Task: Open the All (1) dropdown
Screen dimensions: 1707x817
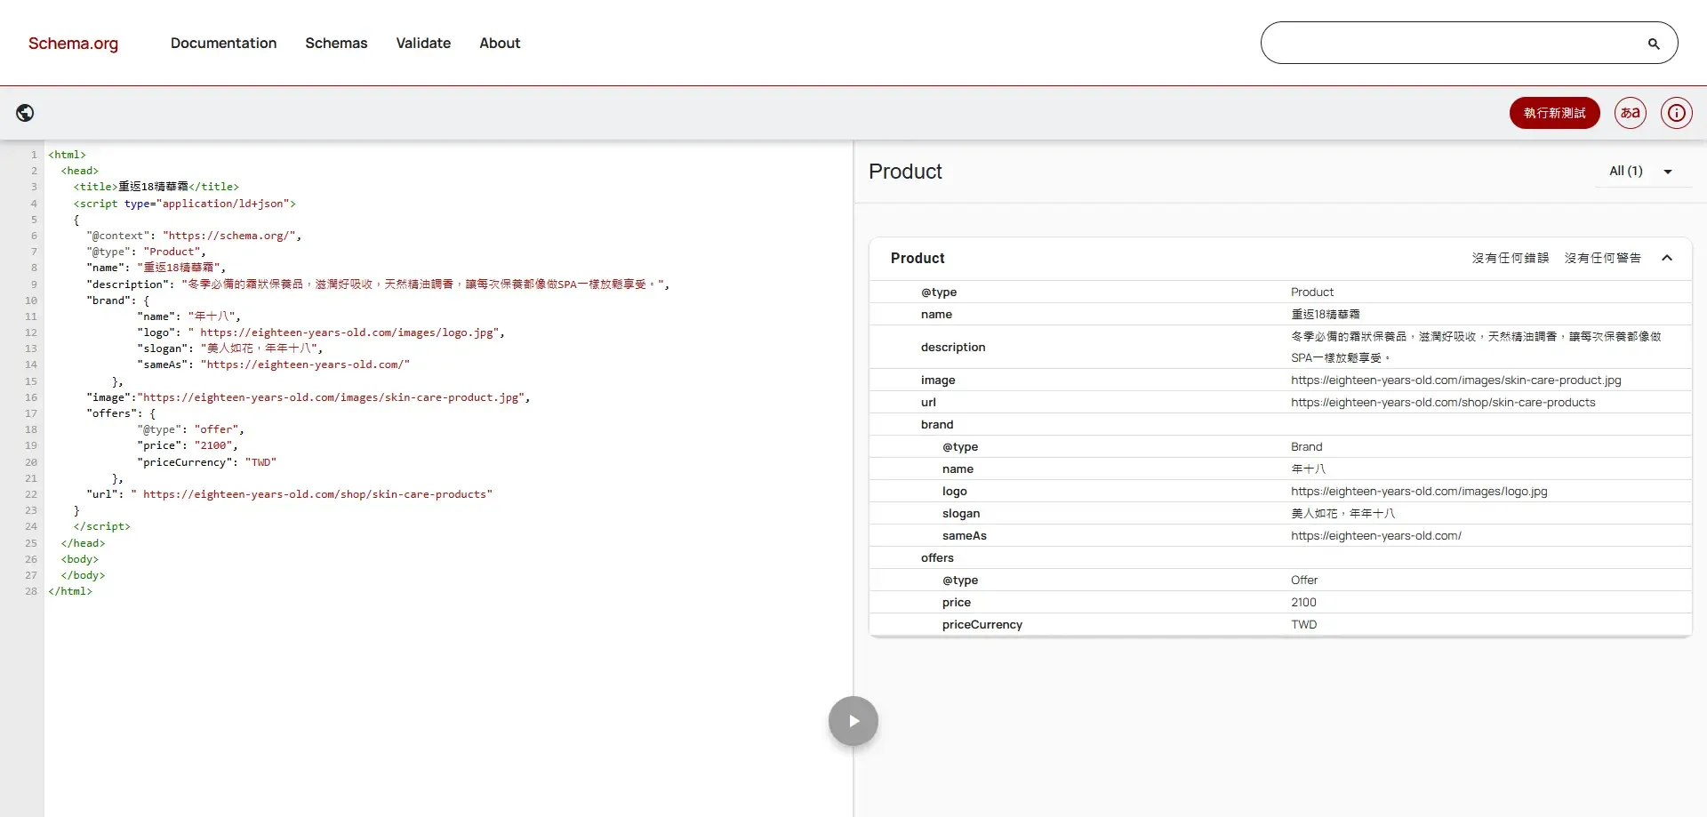Action: click(1640, 172)
